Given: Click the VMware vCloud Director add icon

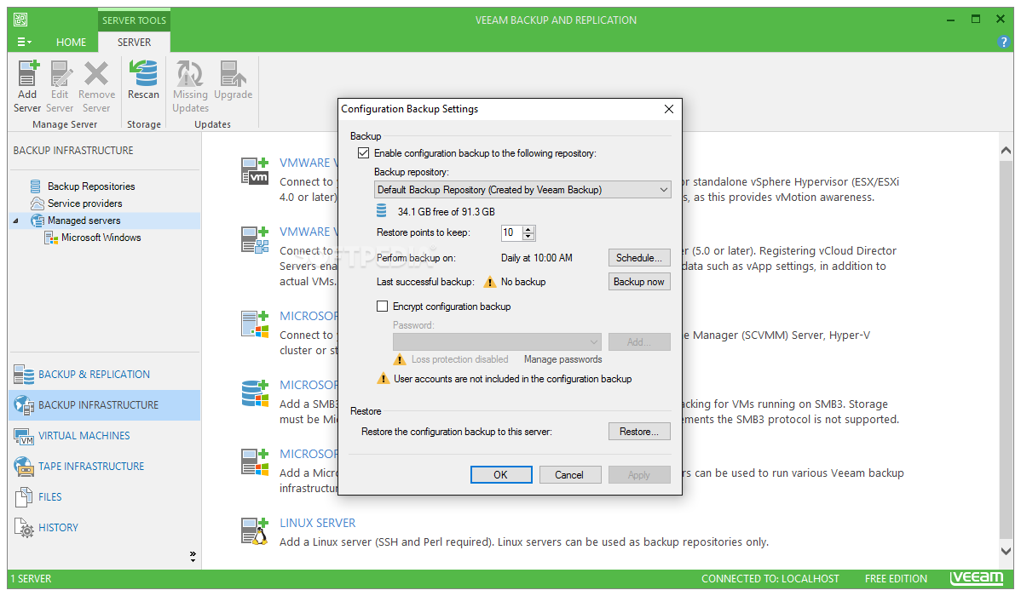Looking at the screenshot, I should (255, 240).
